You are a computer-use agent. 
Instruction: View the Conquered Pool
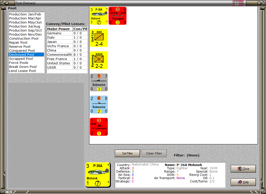point(26,51)
